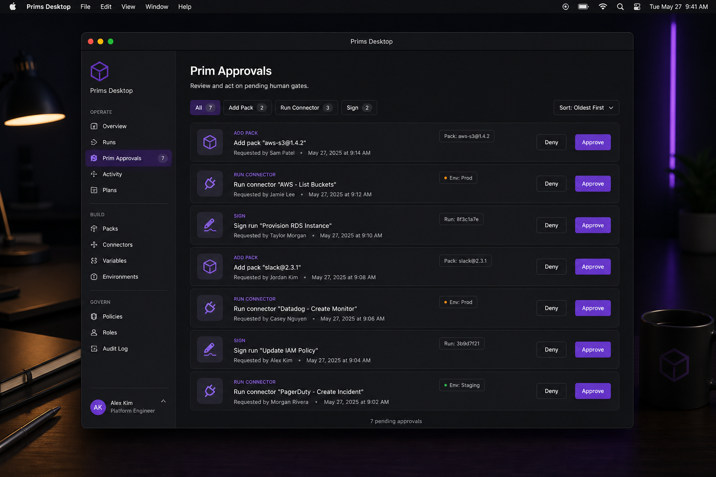The width and height of the screenshot is (716, 477).
Task: Click the Prim Approvals shield icon
Action: click(94, 158)
